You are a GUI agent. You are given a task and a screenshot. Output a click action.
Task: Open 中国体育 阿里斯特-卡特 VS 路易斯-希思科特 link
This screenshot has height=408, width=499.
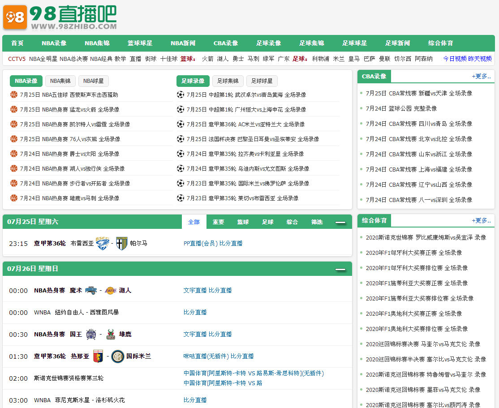(254, 373)
